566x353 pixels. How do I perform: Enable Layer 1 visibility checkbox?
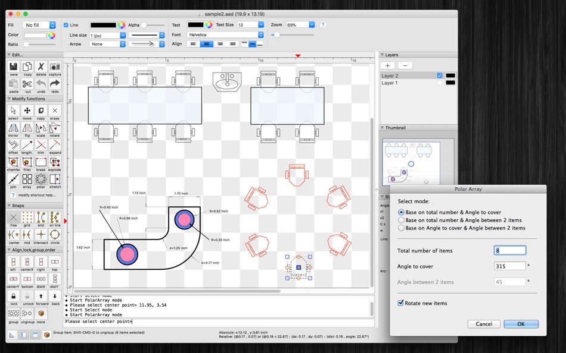(x=439, y=83)
